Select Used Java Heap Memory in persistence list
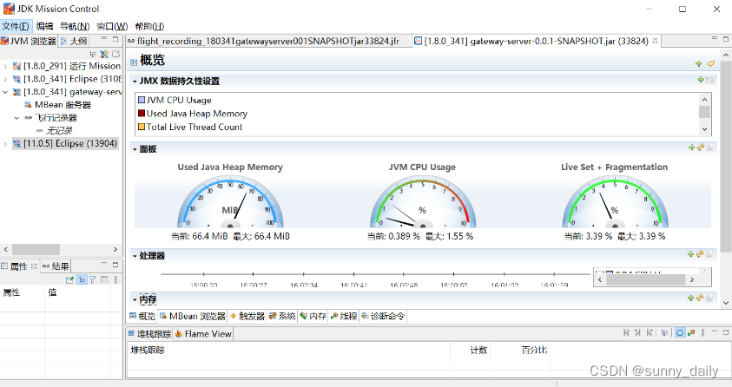 (197, 114)
